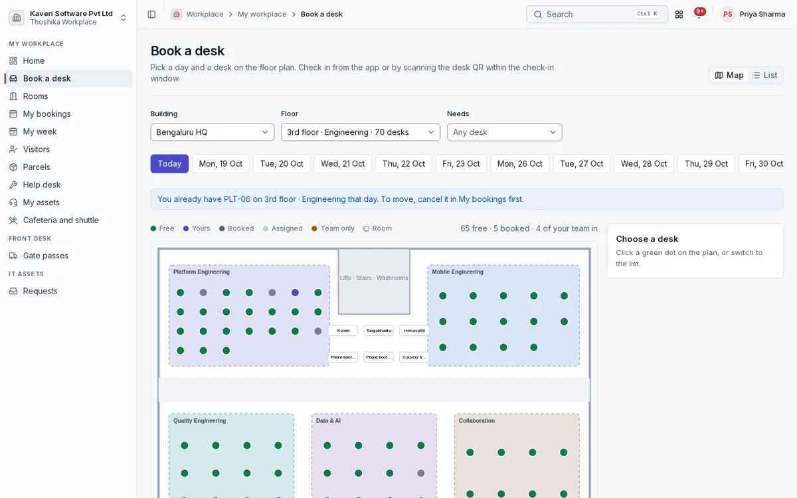Click the 65 free · 5 booked summary

(529, 228)
